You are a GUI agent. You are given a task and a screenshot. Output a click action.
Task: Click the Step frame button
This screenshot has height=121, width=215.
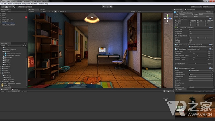[x=111, y=7]
